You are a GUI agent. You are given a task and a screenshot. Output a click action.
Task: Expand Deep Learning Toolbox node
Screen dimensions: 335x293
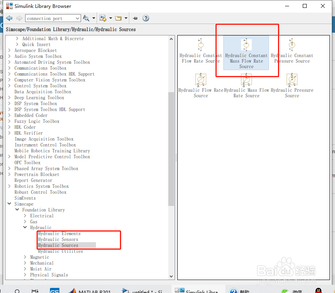point(9,97)
